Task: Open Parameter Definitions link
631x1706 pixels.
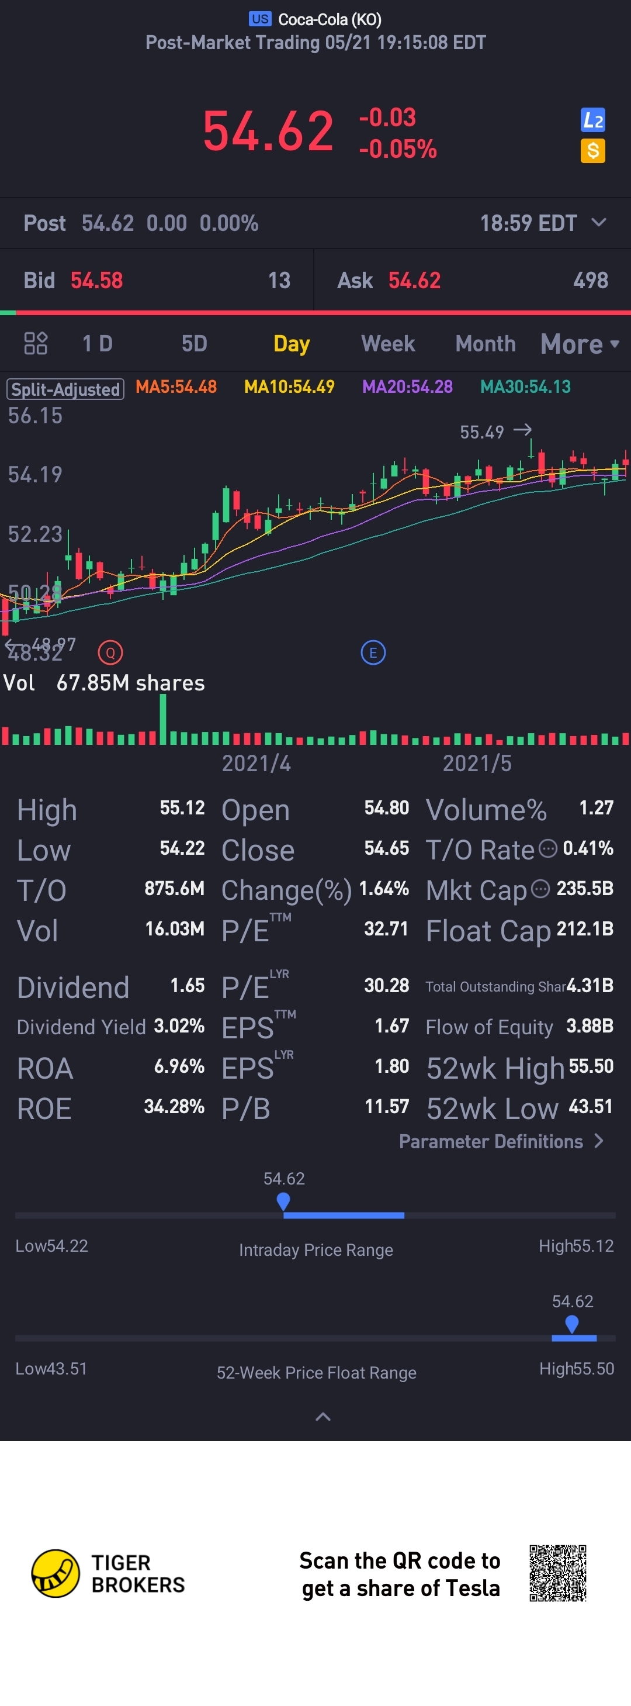Action: [x=501, y=1141]
